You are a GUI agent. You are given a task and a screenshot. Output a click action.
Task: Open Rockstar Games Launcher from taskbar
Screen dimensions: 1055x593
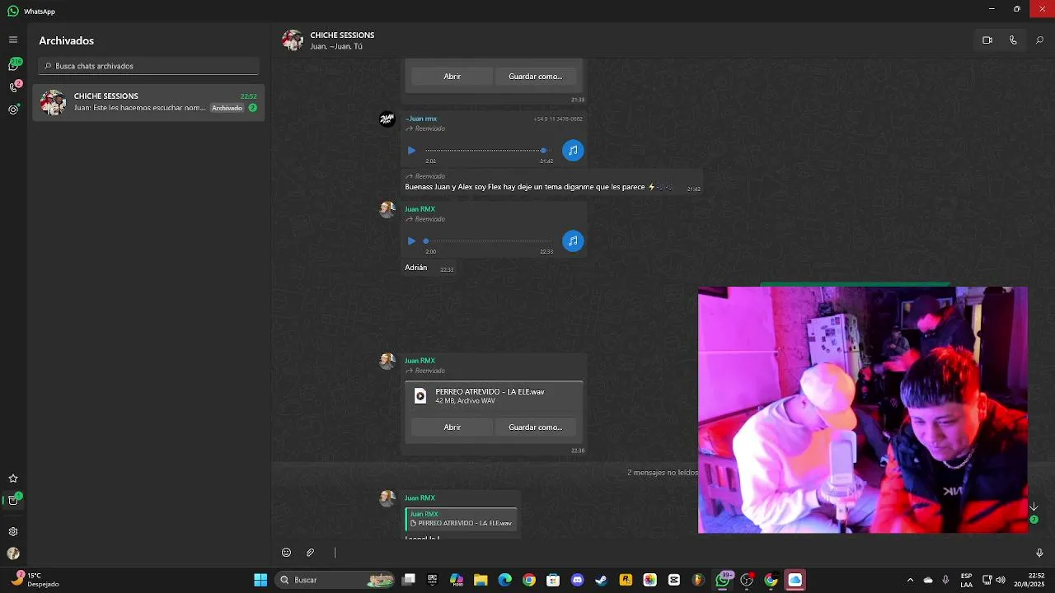pos(626,580)
